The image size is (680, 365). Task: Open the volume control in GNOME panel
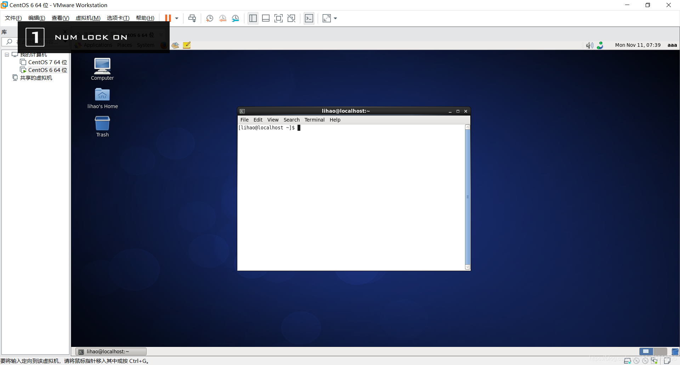590,45
